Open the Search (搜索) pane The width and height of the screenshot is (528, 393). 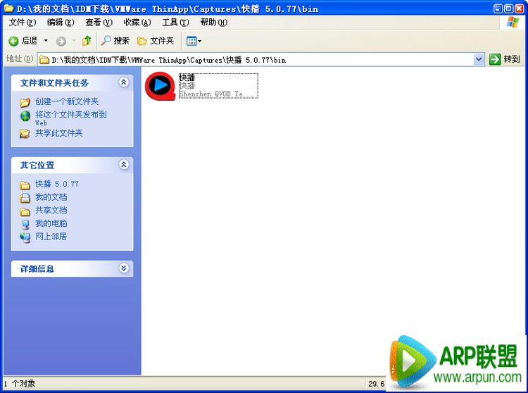pyautogui.click(x=115, y=41)
